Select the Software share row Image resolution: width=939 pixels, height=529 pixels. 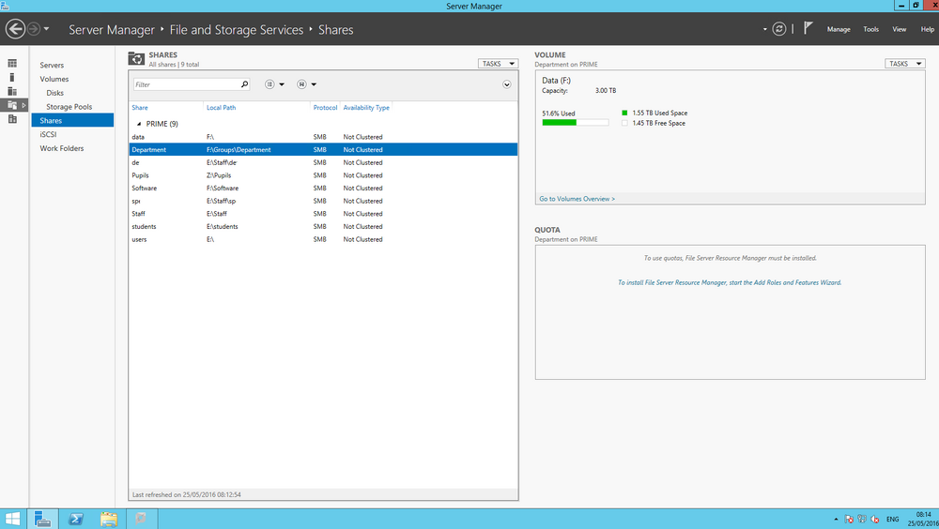(323, 188)
